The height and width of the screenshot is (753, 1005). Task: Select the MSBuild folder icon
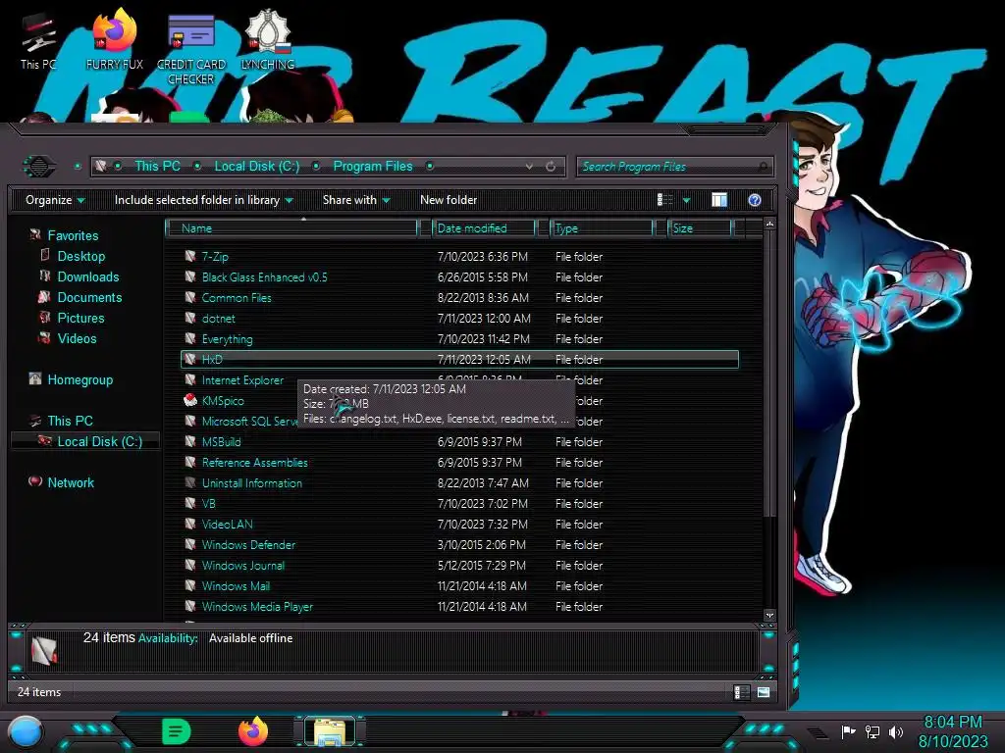pyautogui.click(x=190, y=441)
